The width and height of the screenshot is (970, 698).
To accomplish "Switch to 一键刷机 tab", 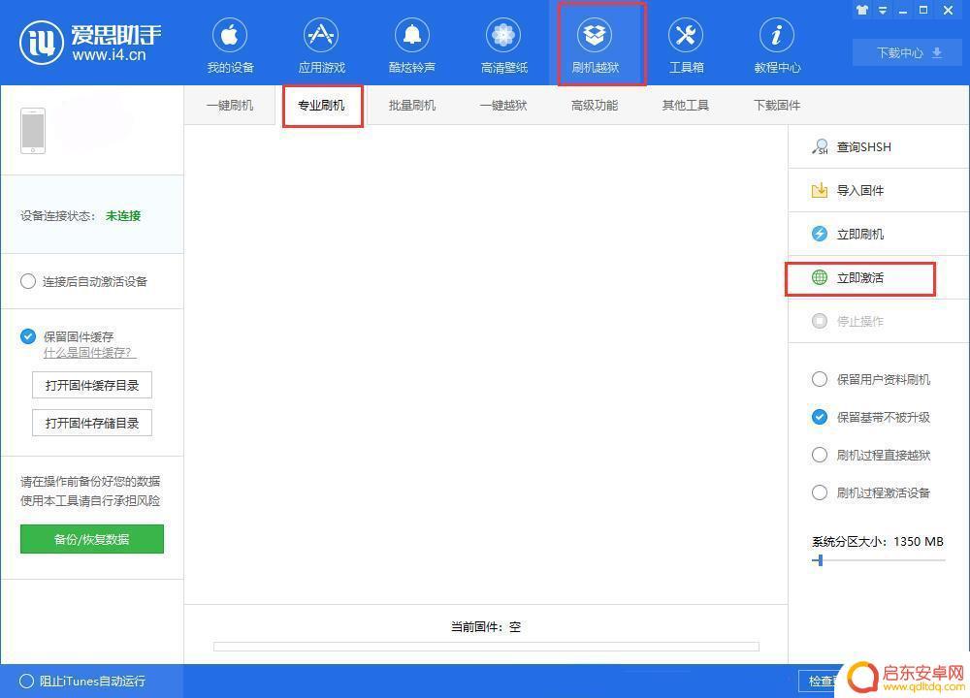I will click(x=230, y=105).
